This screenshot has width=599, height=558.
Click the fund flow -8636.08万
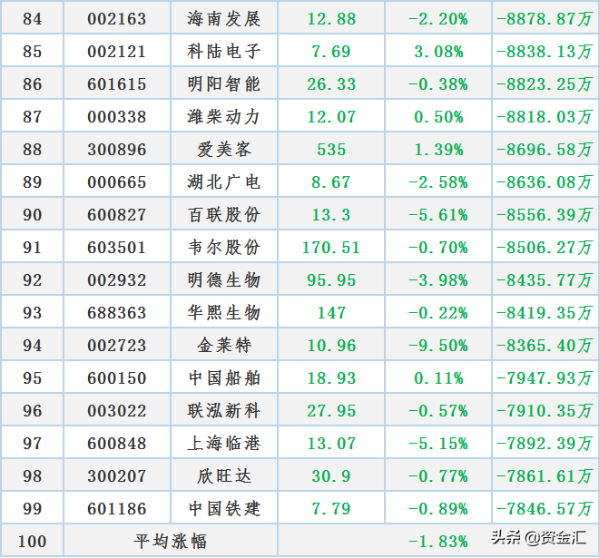pos(545,182)
